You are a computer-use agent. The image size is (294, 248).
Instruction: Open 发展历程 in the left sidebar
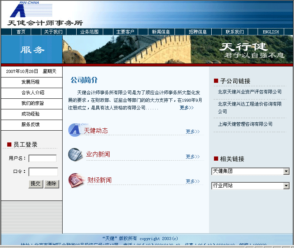tap(30, 82)
